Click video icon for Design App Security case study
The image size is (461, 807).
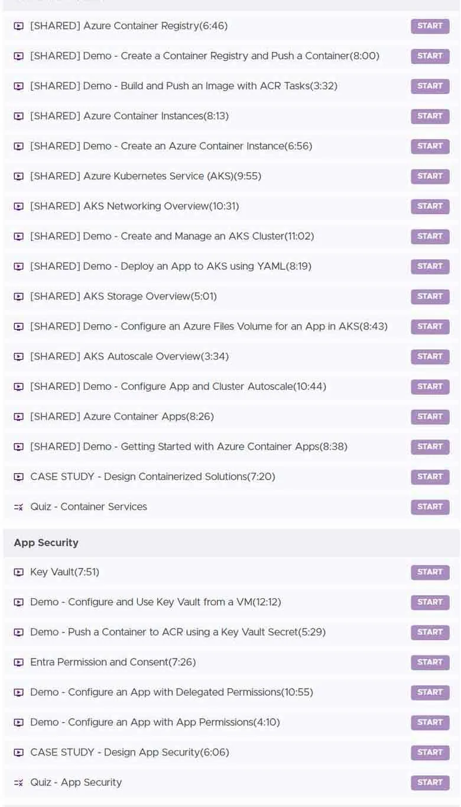click(19, 753)
